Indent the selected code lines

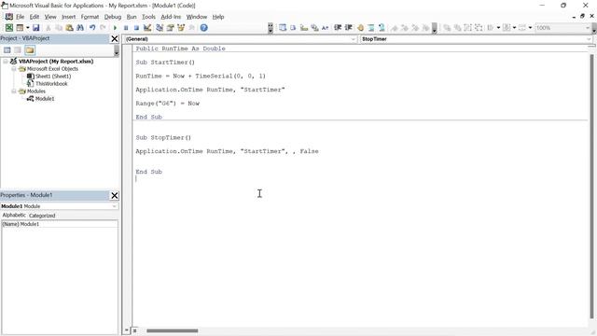point(338,28)
